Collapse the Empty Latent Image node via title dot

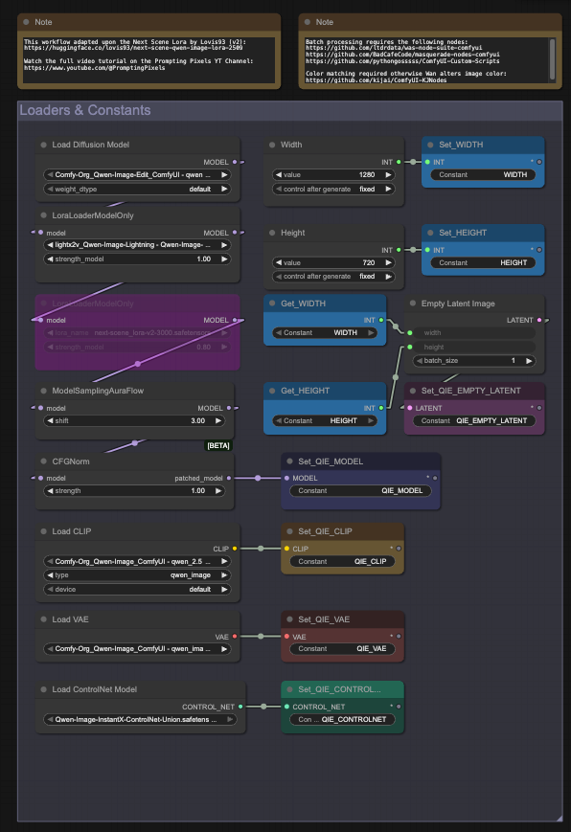(x=413, y=304)
